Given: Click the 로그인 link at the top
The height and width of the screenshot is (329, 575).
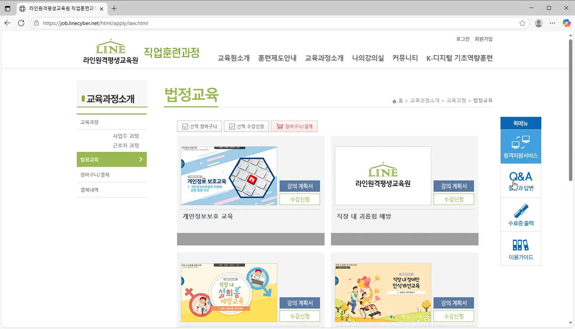Looking at the screenshot, I should [x=462, y=39].
